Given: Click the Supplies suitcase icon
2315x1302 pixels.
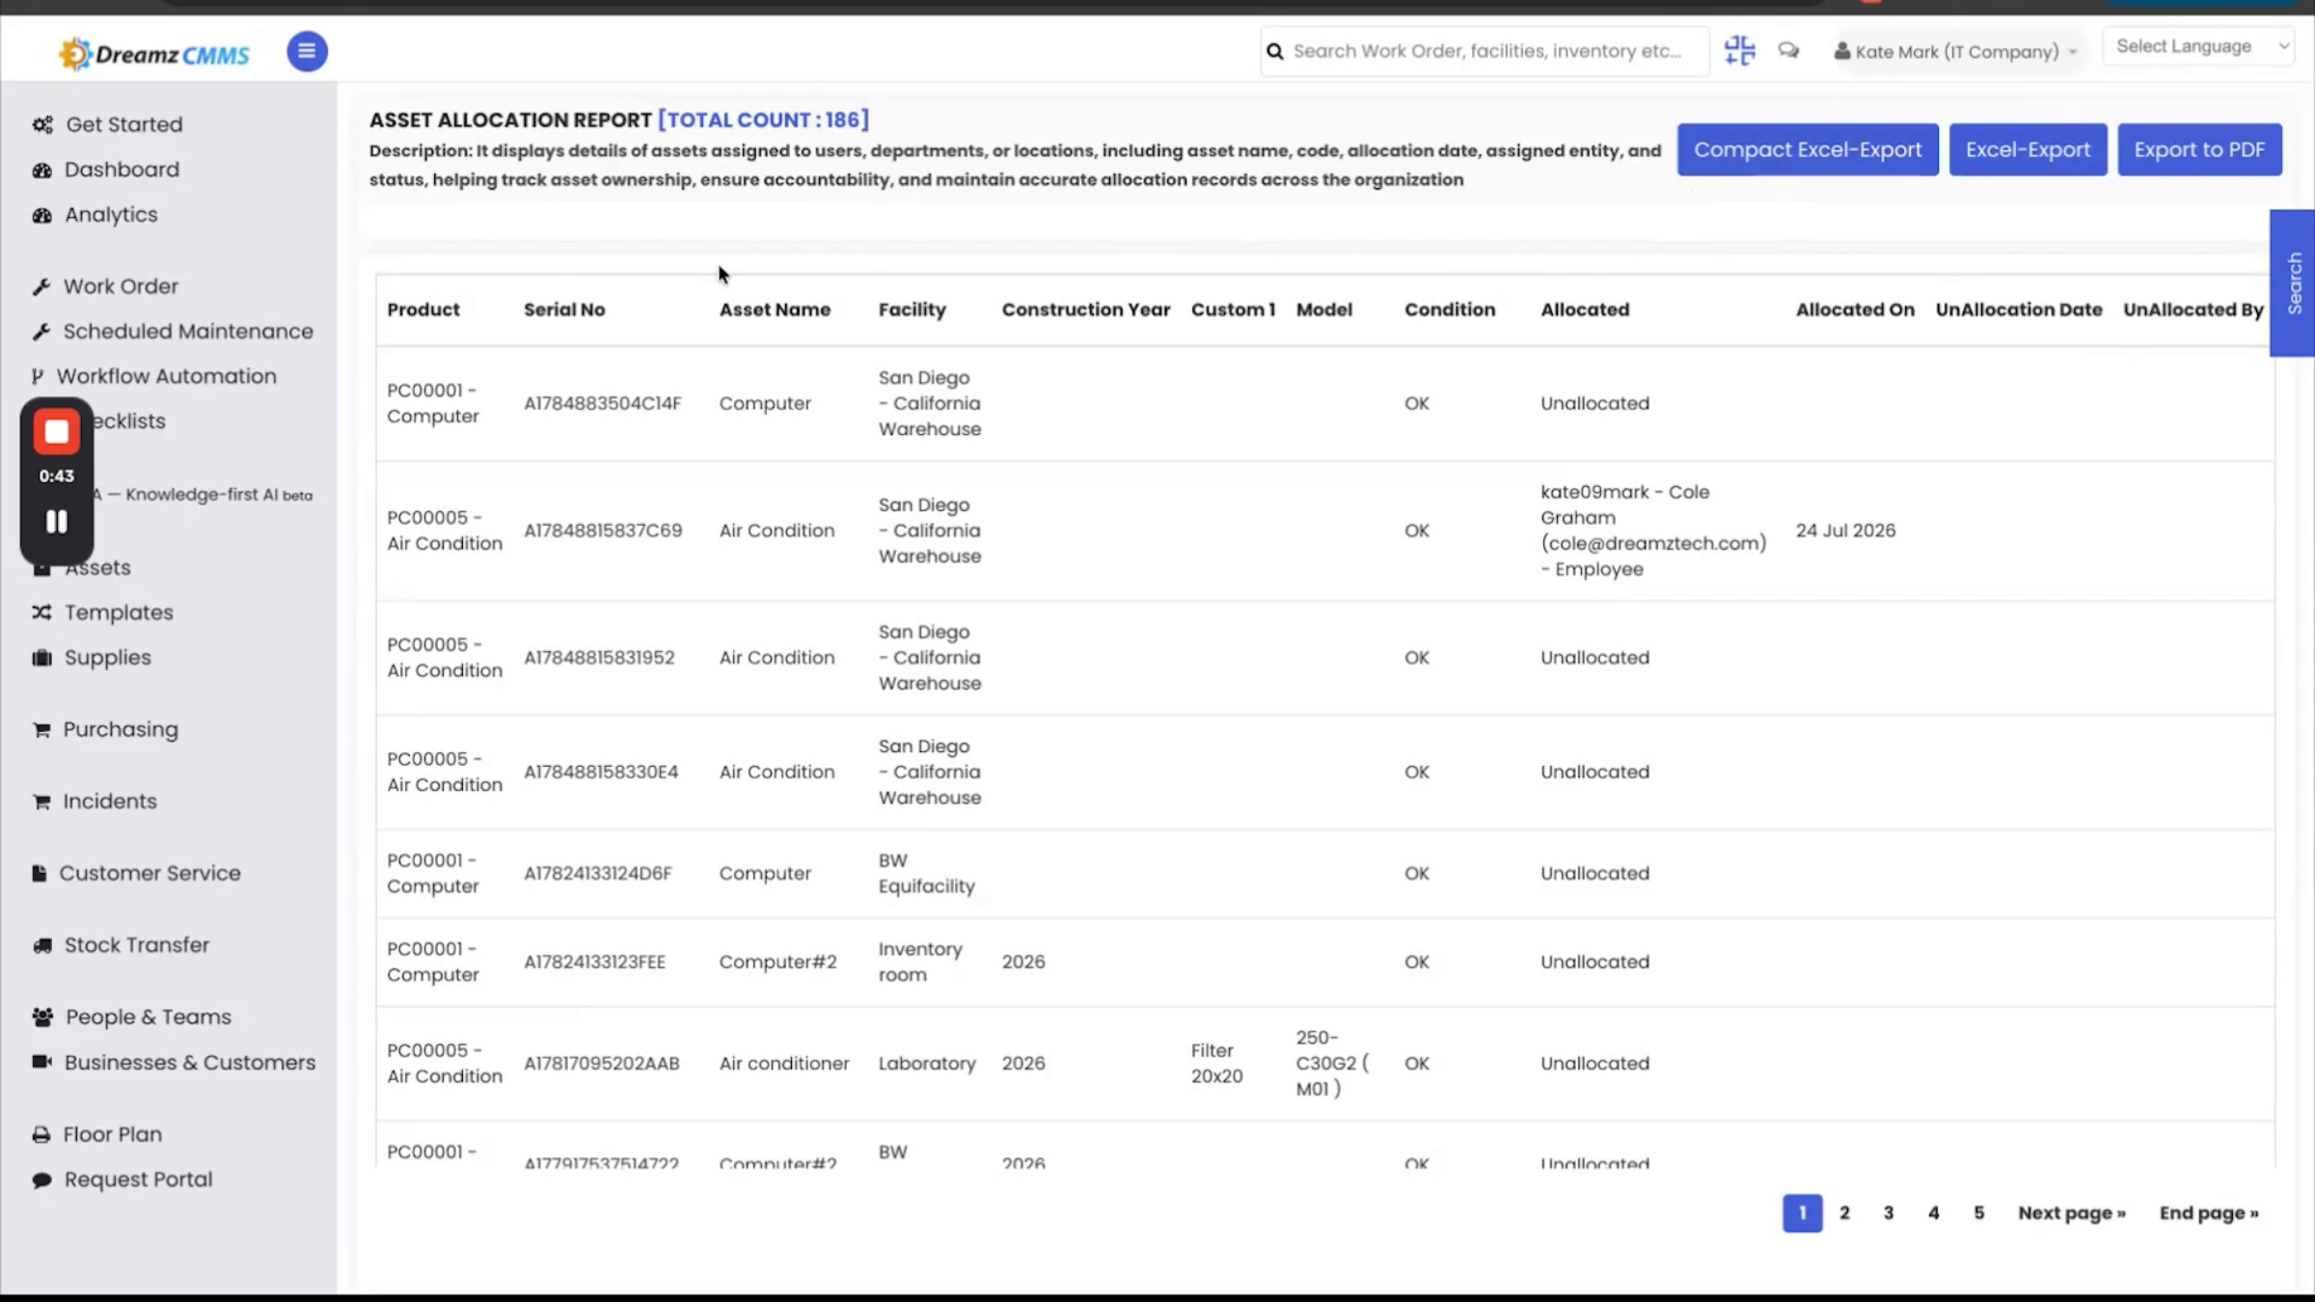Looking at the screenshot, I should click(x=41, y=658).
